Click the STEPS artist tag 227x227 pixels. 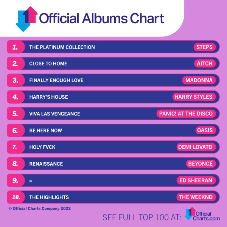click(205, 47)
